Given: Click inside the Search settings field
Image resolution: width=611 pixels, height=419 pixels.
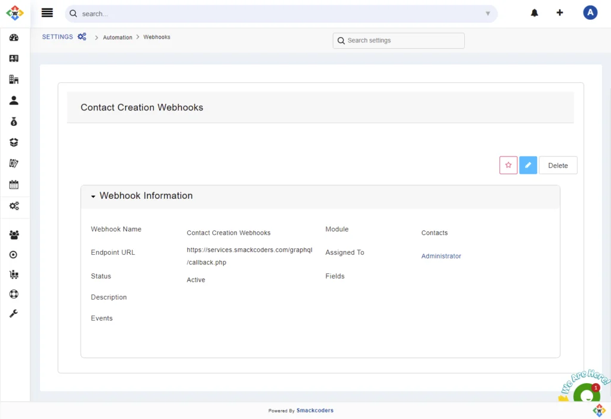Looking at the screenshot, I should pos(398,40).
